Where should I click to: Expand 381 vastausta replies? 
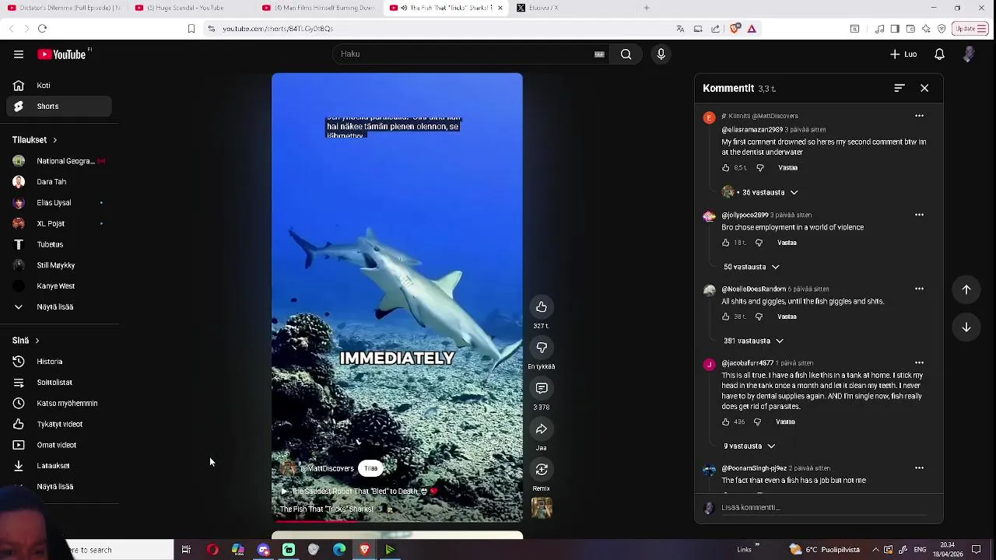coord(754,341)
